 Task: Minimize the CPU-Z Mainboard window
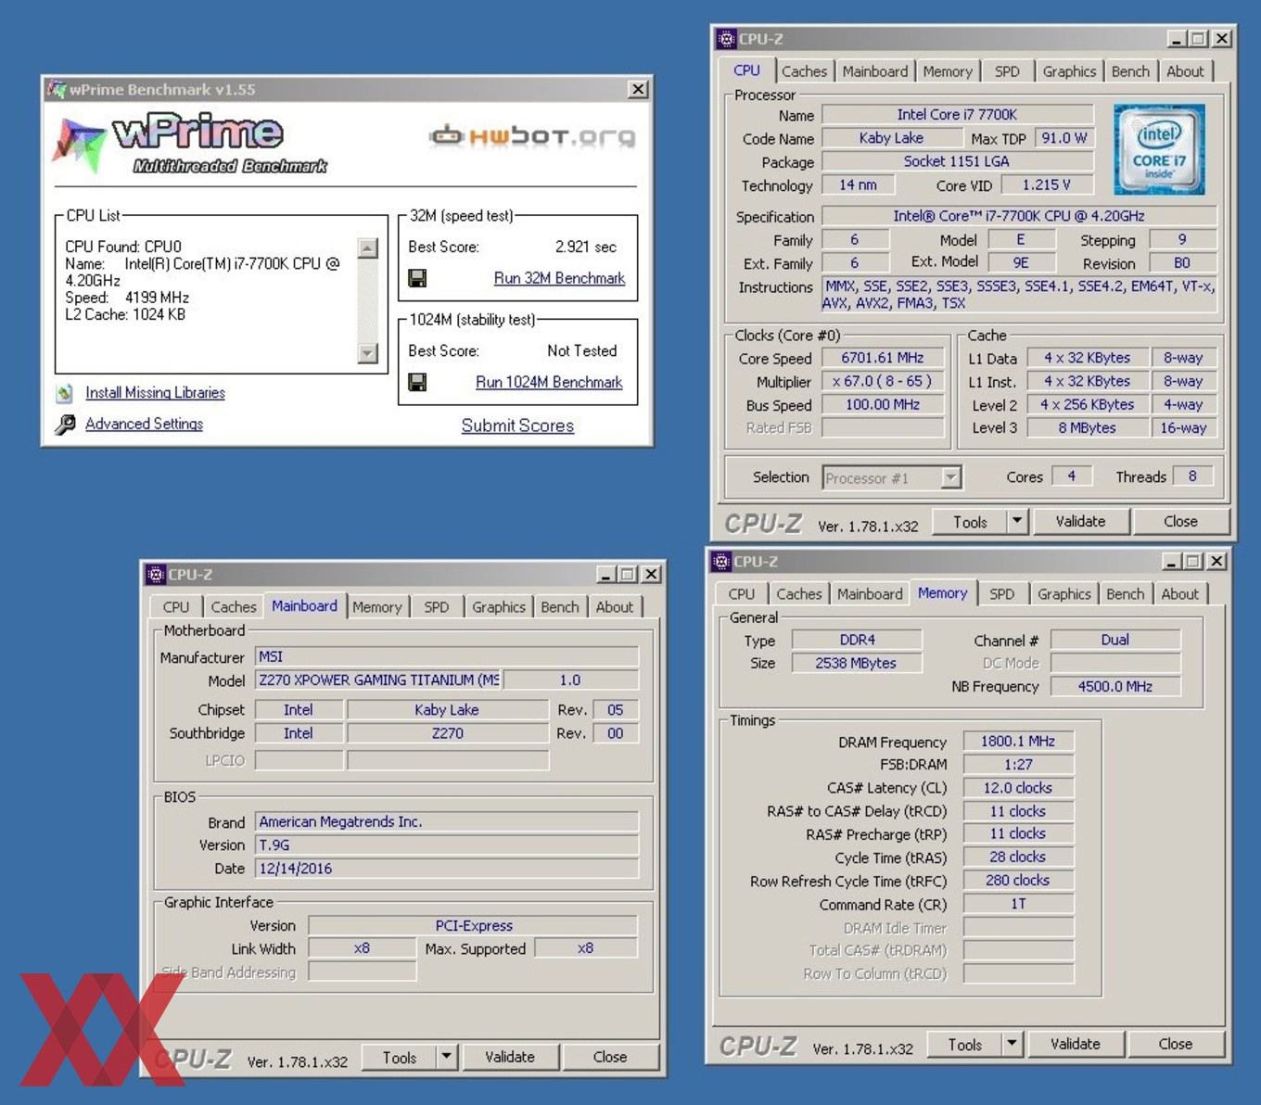coord(605,575)
